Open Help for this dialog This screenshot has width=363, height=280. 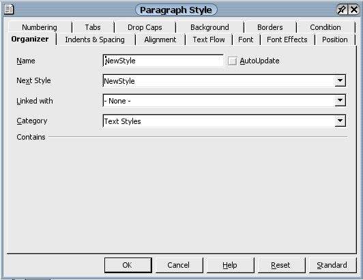tap(230, 265)
